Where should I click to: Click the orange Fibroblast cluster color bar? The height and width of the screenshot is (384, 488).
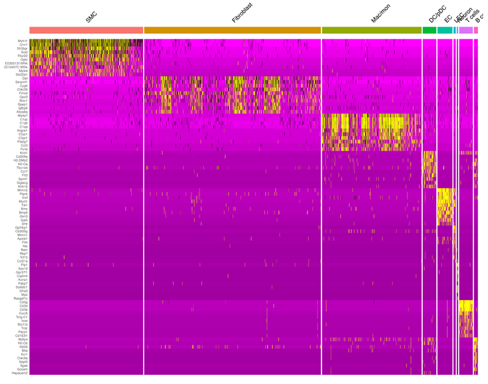[x=232, y=30]
